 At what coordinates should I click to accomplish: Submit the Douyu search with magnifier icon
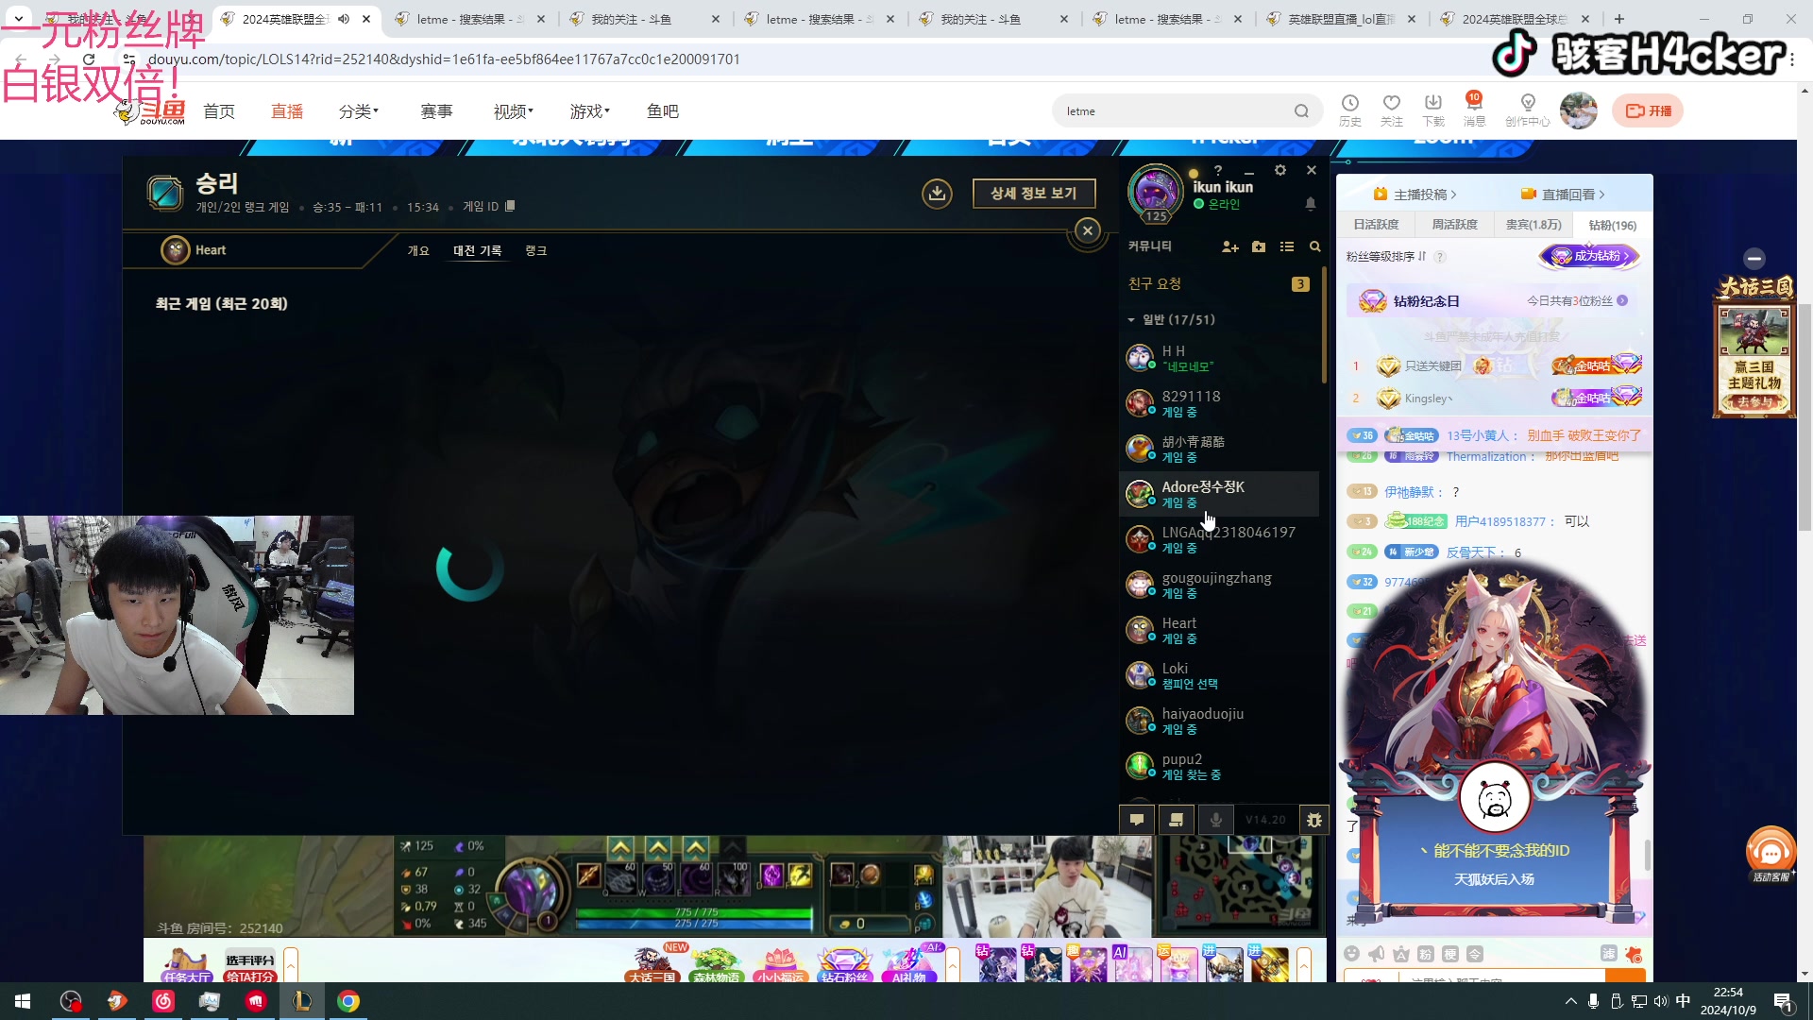[x=1302, y=111]
